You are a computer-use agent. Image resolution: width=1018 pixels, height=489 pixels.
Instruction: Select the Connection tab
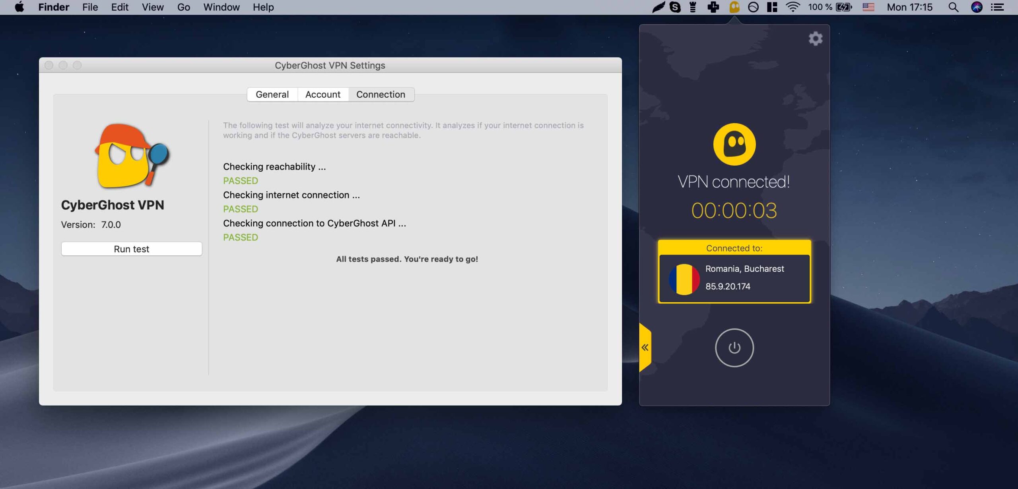(x=381, y=95)
